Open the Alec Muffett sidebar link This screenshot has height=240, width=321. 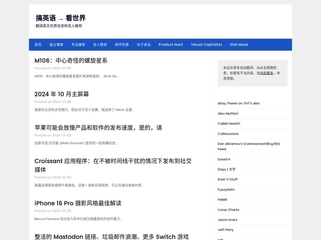coord(228,113)
